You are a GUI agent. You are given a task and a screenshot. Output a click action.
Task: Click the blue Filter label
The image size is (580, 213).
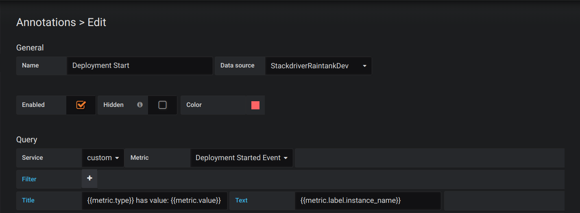pos(29,179)
